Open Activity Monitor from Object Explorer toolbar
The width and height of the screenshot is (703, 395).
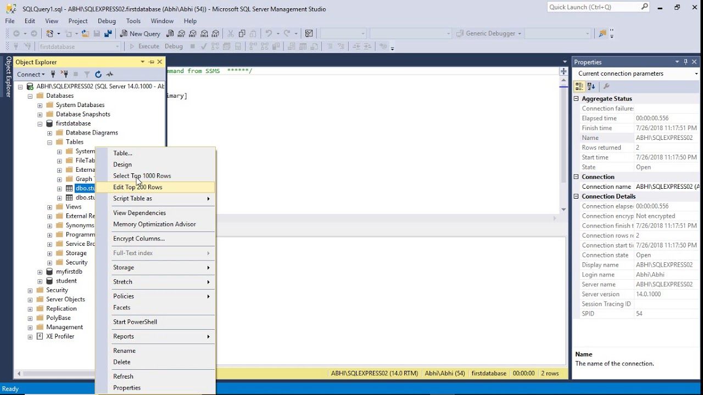(x=110, y=74)
